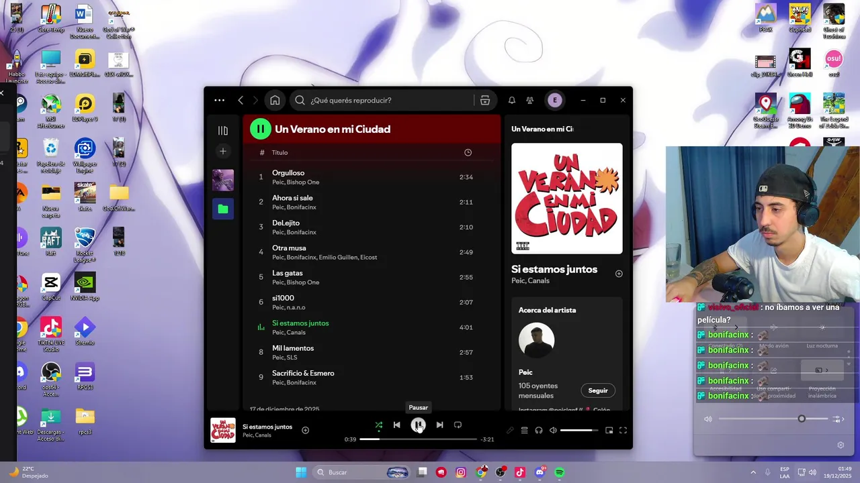Open Spotify Home via the house icon
Screen dimensions: 860x483
coord(275,101)
